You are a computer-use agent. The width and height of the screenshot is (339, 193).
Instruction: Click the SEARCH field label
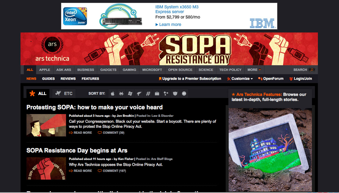tap(300, 70)
